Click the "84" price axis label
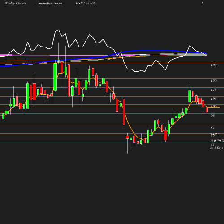This screenshot has height=224, width=224. tap(212, 127)
